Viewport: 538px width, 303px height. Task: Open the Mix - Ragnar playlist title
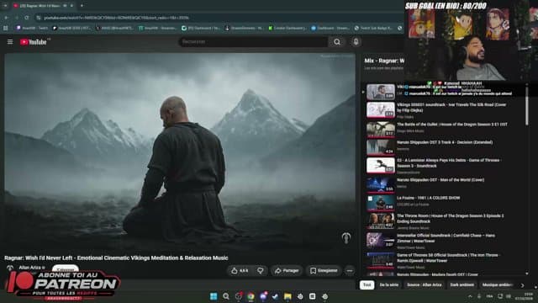click(384, 61)
